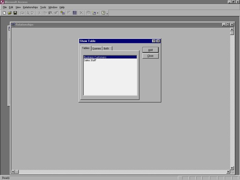
Task: Click the dialog's question mark help button
Action: point(154,41)
